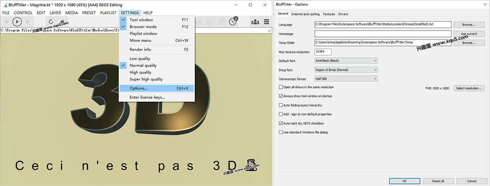
Task: Click the greyed share nodes icon
Action: [x=210, y=22]
